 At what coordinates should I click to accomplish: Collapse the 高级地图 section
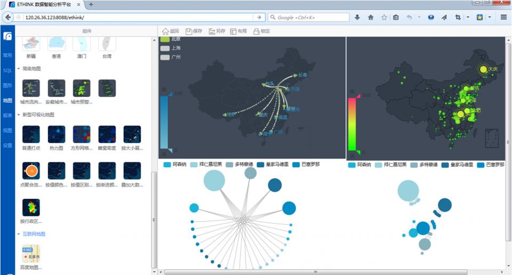[x=19, y=69]
